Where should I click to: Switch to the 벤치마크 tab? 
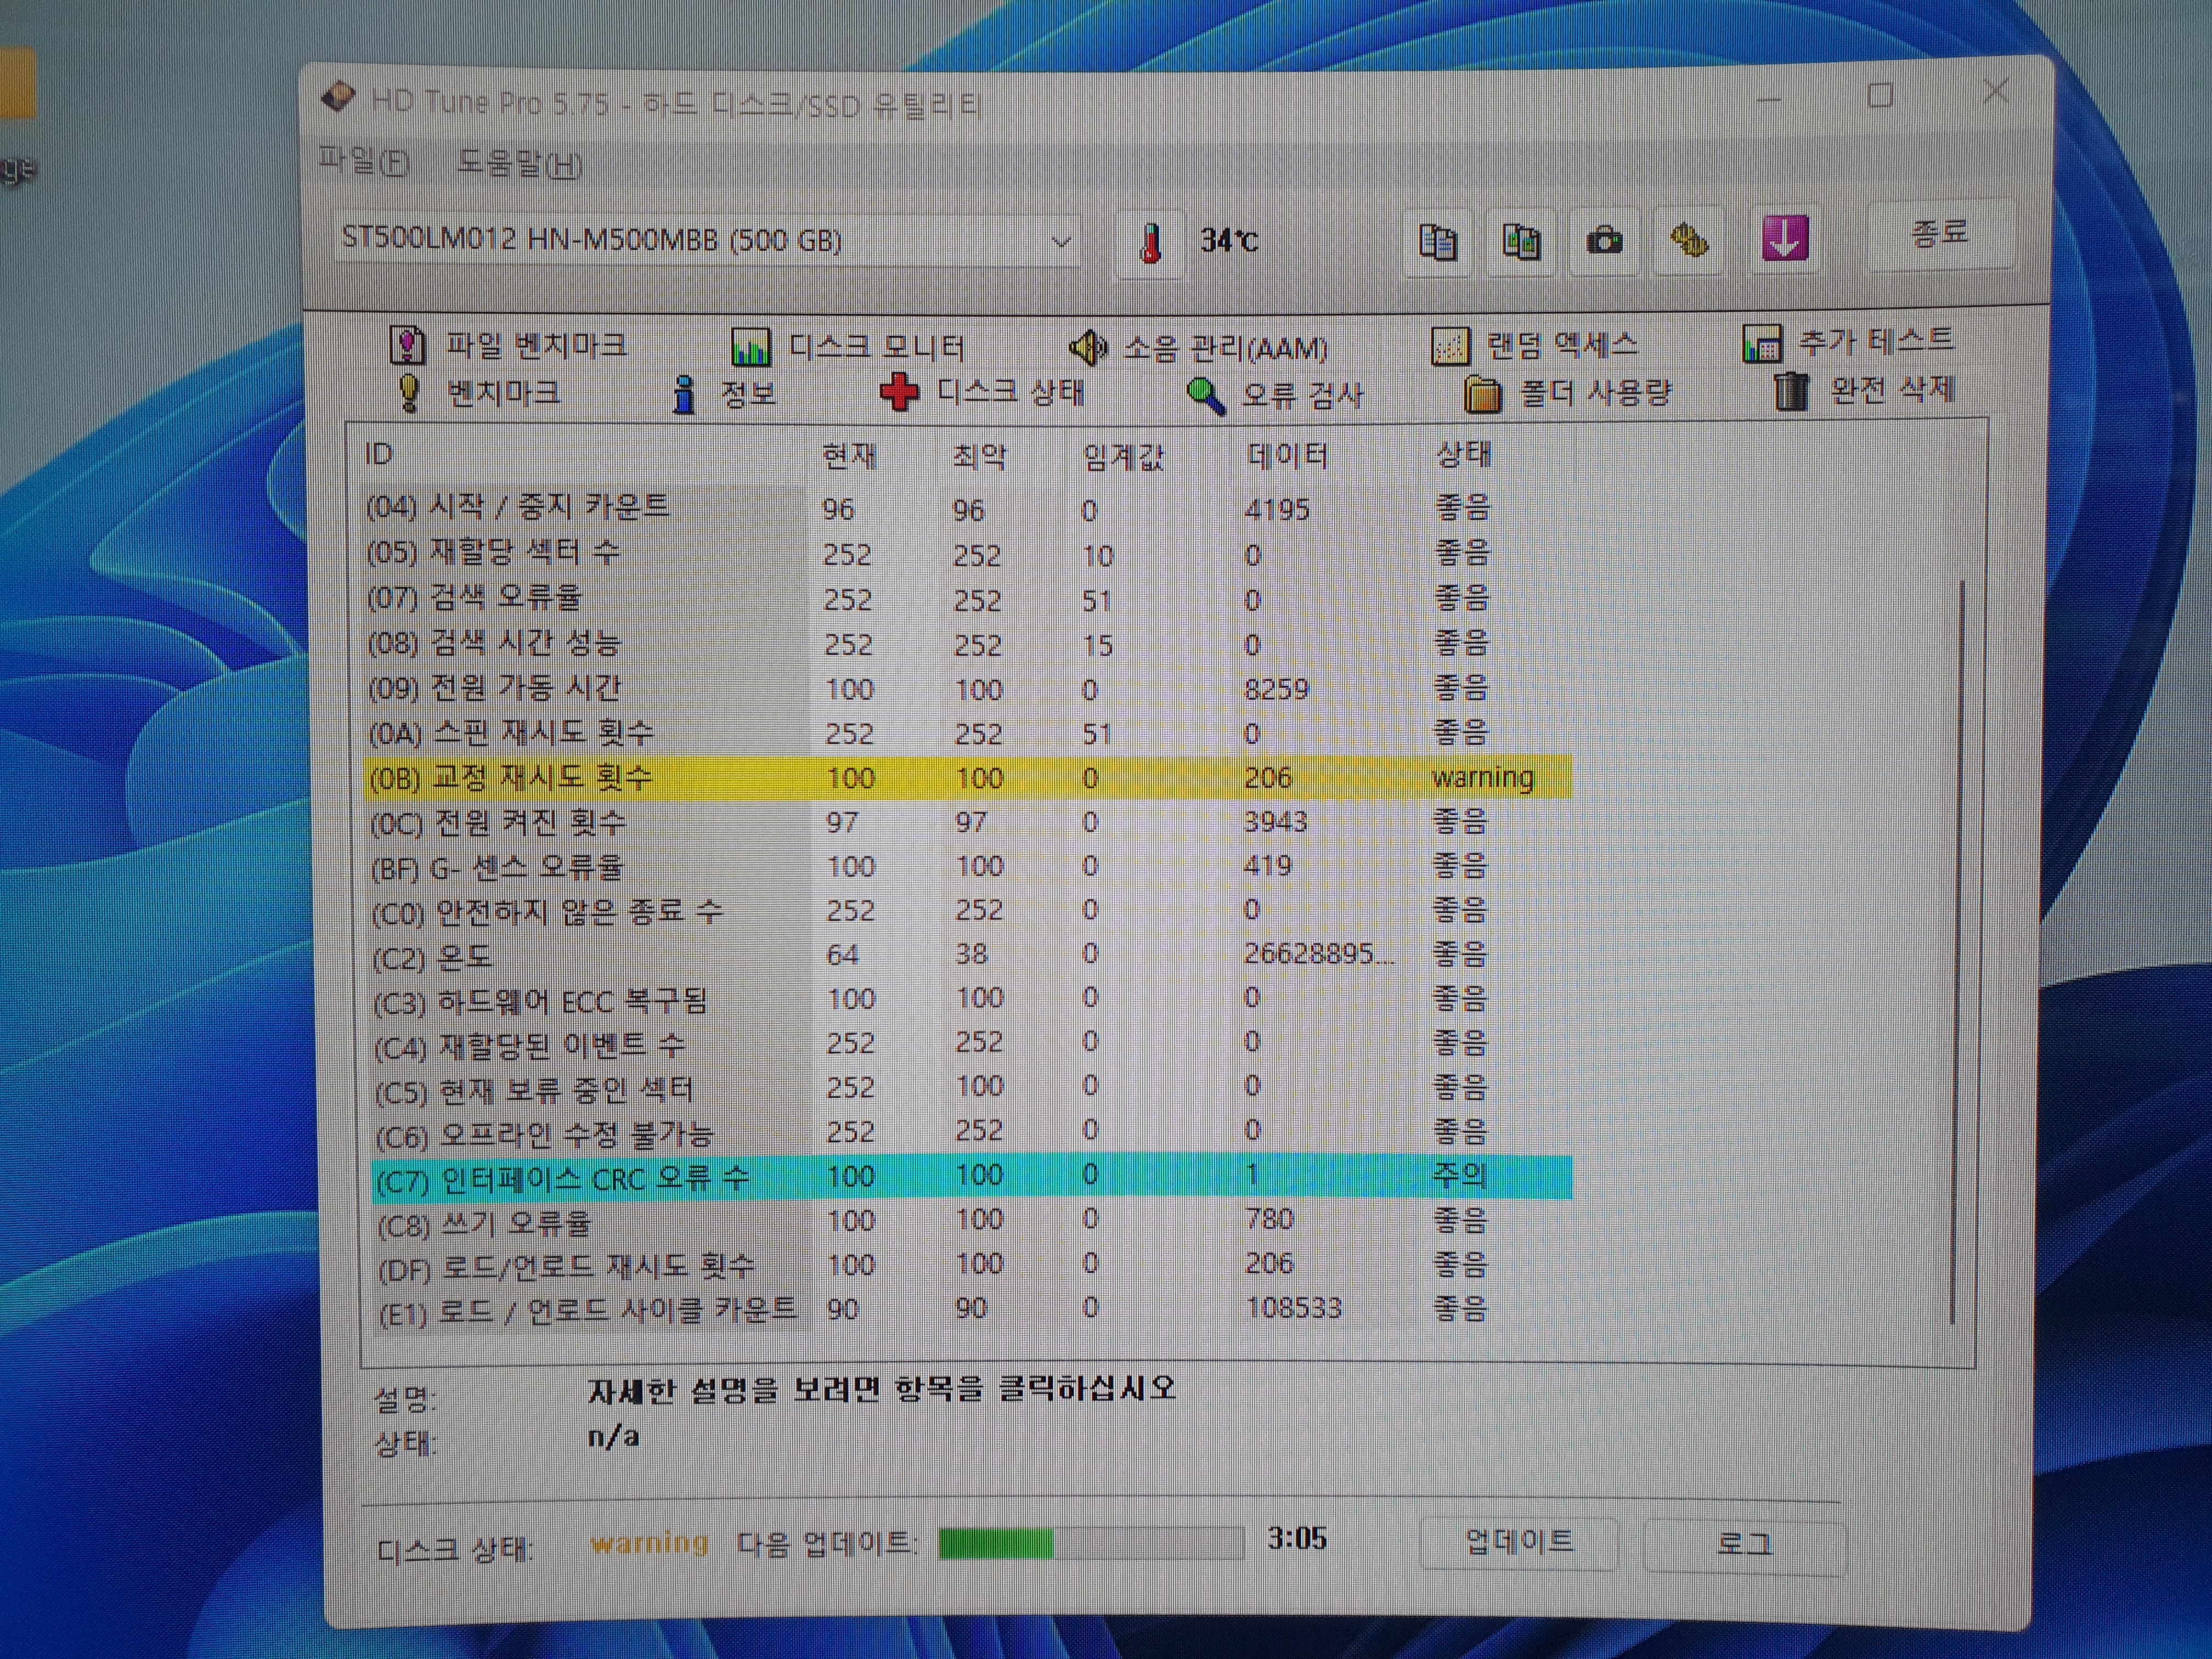[x=478, y=393]
